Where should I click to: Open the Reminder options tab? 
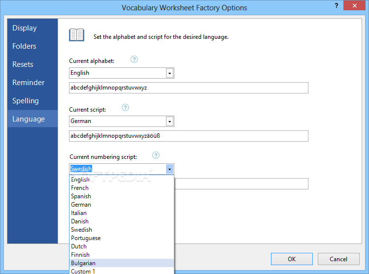pos(33,83)
